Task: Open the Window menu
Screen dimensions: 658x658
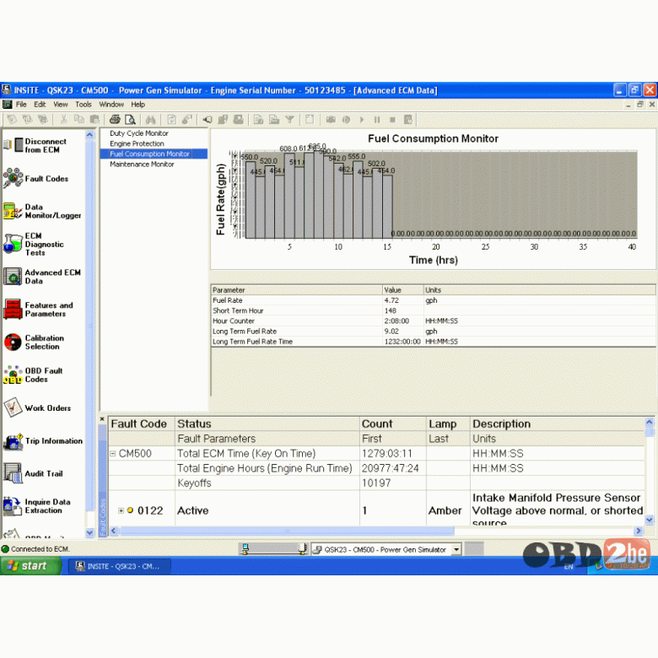Action: (111, 105)
